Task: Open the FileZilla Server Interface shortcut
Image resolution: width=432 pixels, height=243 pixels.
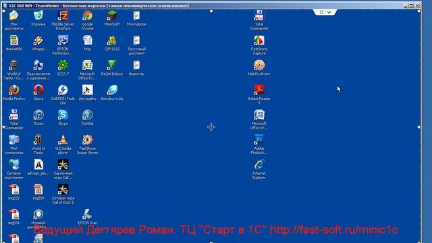Action: pyautogui.click(x=63, y=16)
